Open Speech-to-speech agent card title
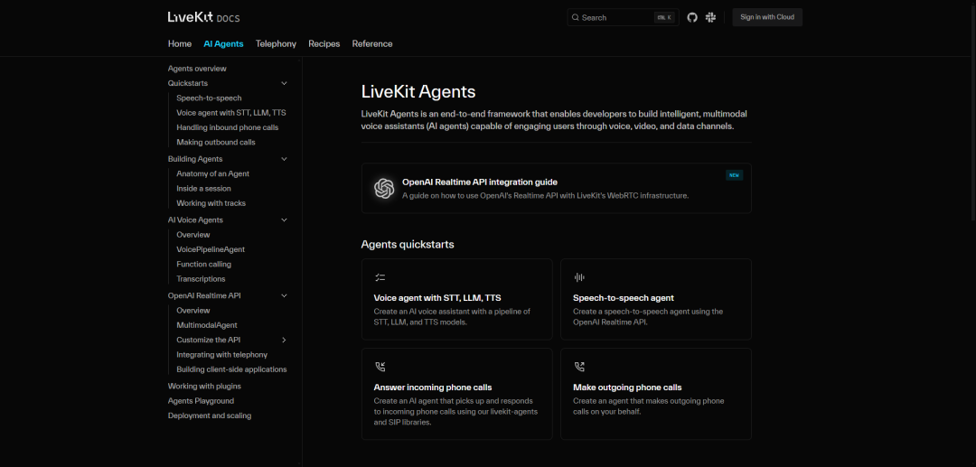This screenshot has height=467, width=976. [x=623, y=298]
